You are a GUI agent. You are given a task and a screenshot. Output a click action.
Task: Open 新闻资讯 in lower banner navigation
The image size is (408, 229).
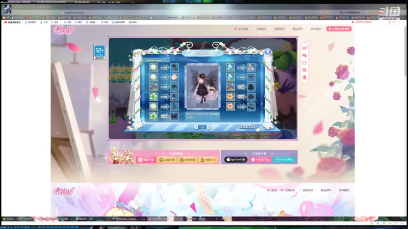pyautogui.click(x=308, y=190)
